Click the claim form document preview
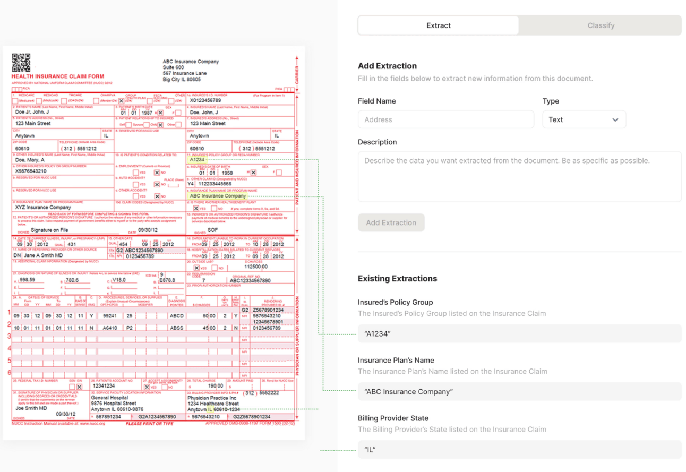 [x=154, y=243]
